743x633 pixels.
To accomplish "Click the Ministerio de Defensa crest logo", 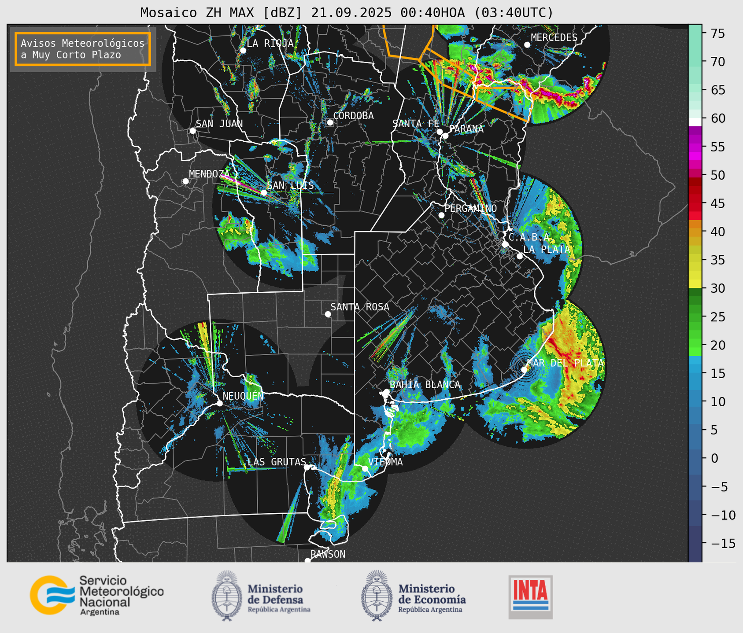I will coord(226,596).
